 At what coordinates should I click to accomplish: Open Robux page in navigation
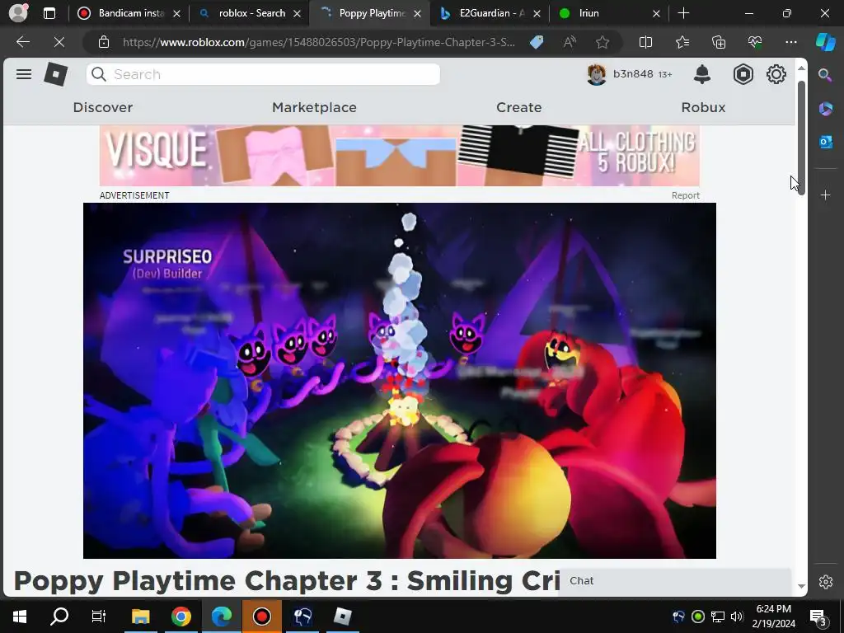tap(704, 107)
